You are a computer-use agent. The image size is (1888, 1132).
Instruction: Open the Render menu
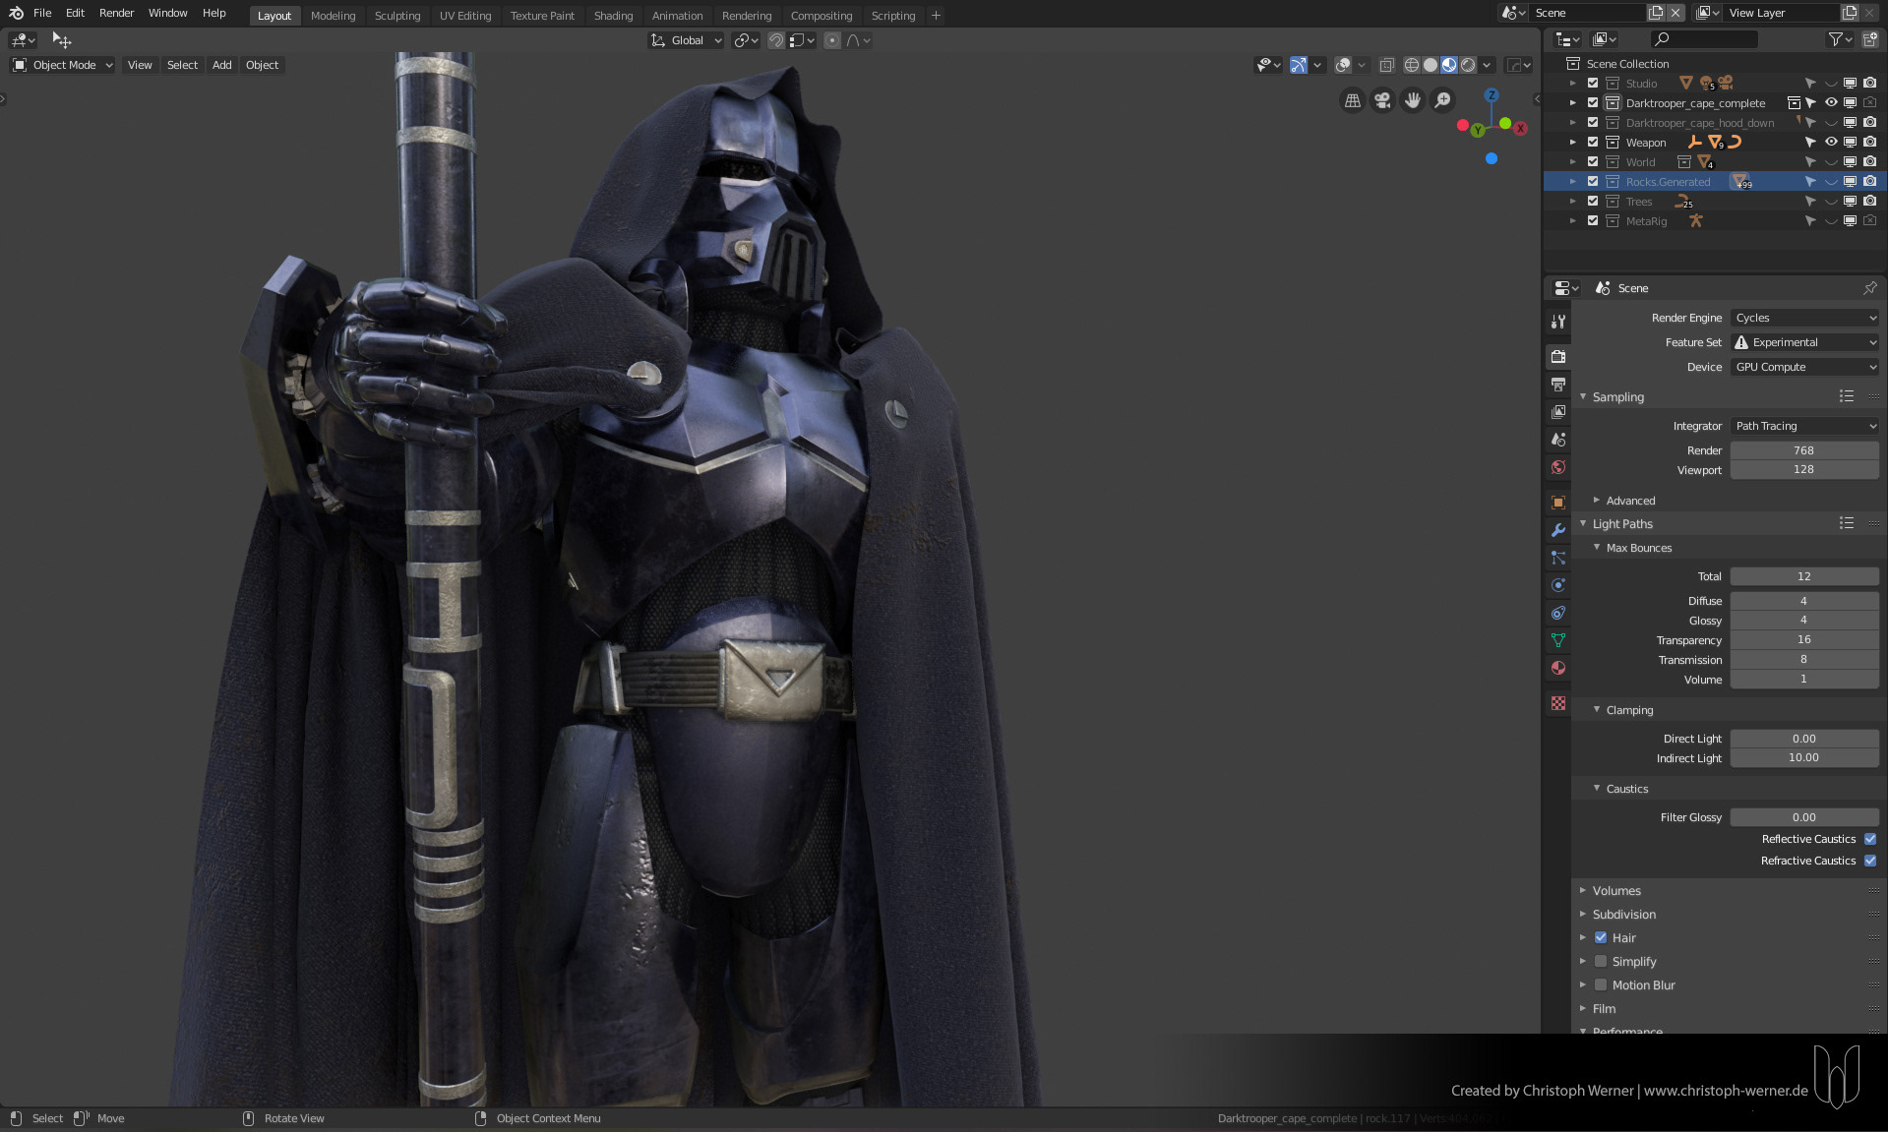coord(116,13)
